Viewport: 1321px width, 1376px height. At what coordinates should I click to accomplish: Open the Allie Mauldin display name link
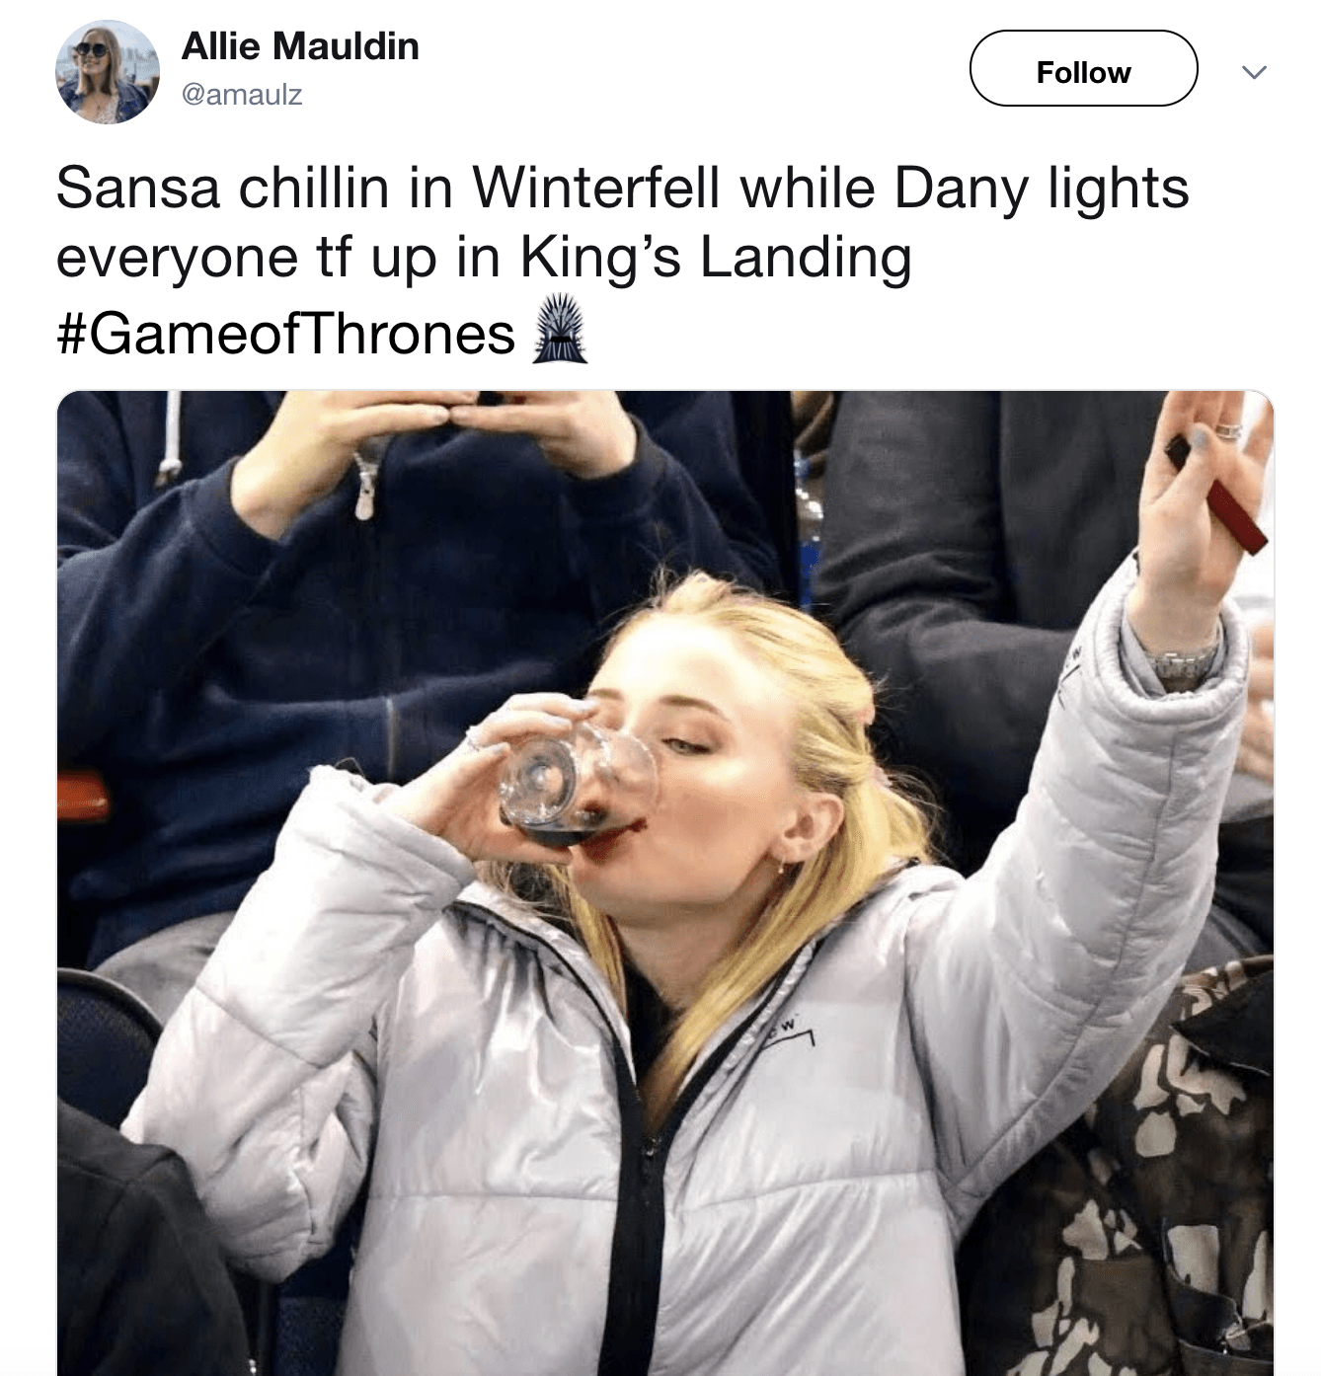point(300,45)
